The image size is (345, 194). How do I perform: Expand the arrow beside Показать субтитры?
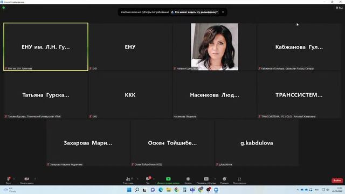pyautogui.click(x=215, y=179)
